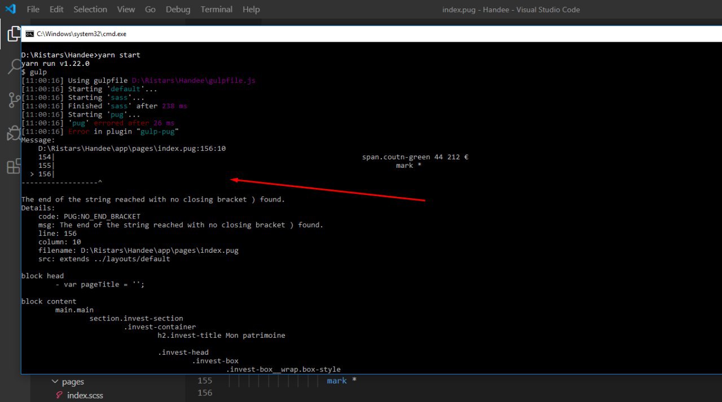The width and height of the screenshot is (722, 402).
Task: Open the Edit menu
Action: pos(56,10)
